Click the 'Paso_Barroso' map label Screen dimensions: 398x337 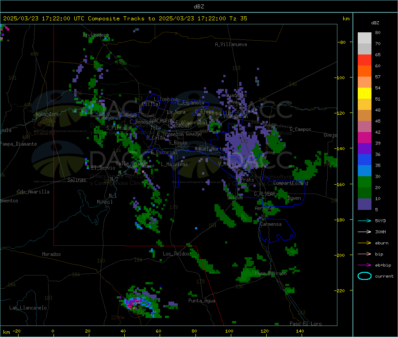(271, 273)
